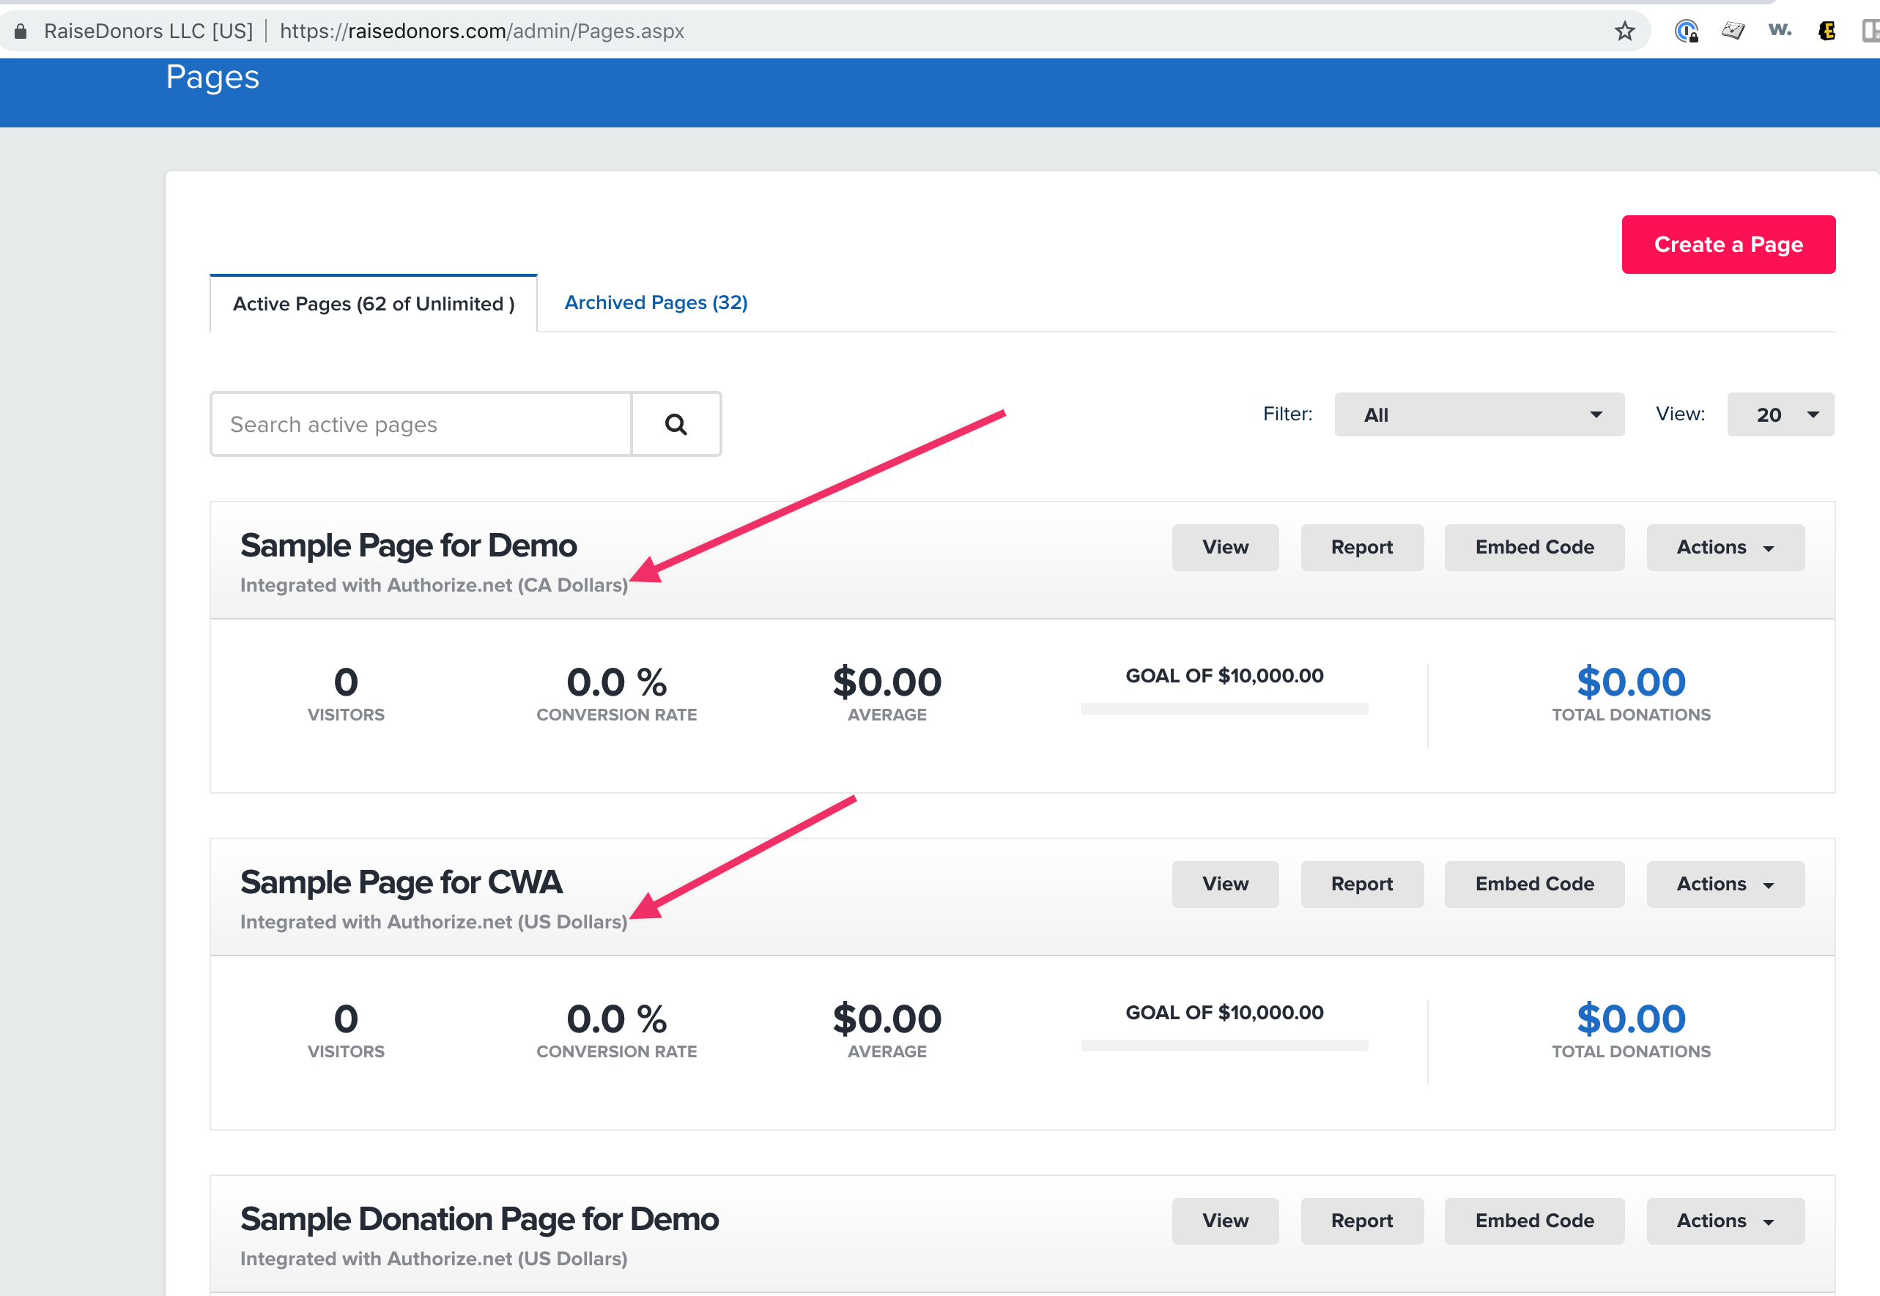Click the lock icon in the address bar
The image size is (1880, 1296).
tap(21, 31)
